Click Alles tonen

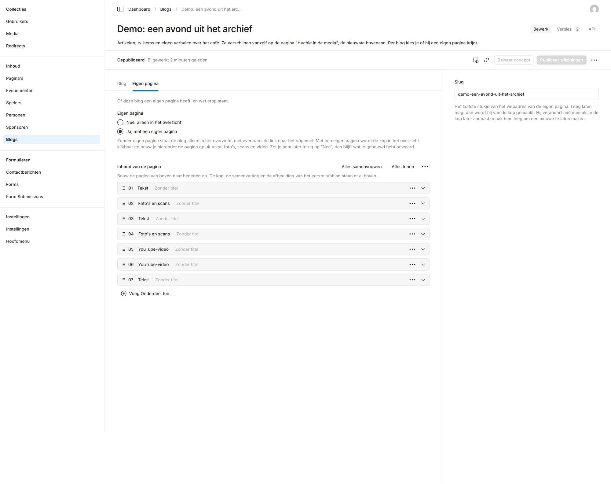tap(403, 167)
